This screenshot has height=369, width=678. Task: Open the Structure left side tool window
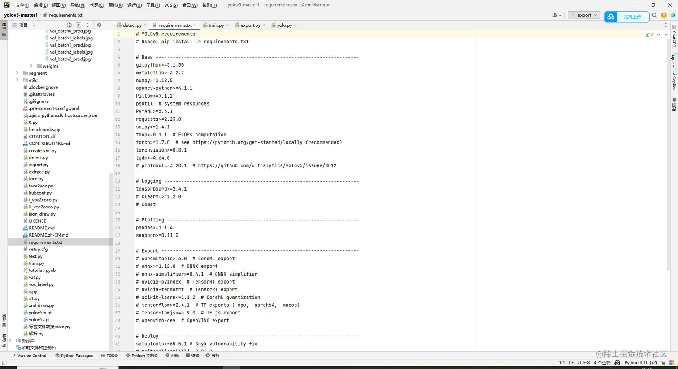click(x=4, y=340)
